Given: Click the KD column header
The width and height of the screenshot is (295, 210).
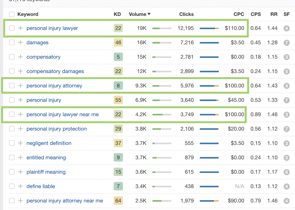Looking at the screenshot, I should 117,14.
